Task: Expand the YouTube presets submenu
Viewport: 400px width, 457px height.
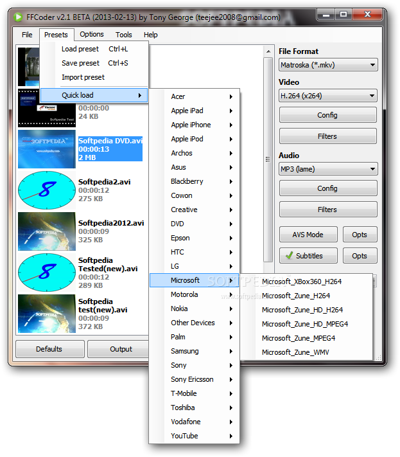Action: 194,436
